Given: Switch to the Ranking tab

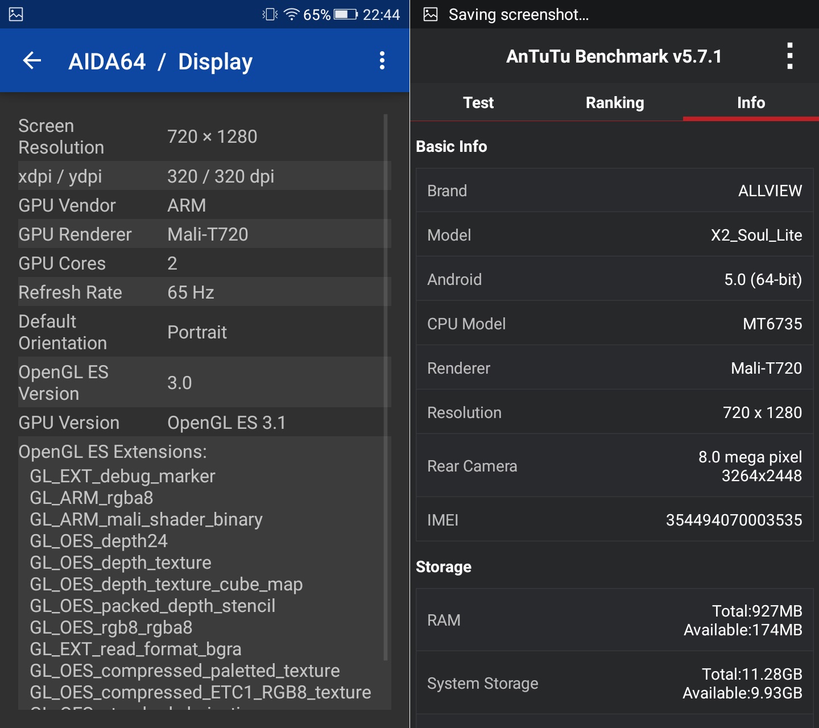Looking at the screenshot, I should click(x=614, y=102).
